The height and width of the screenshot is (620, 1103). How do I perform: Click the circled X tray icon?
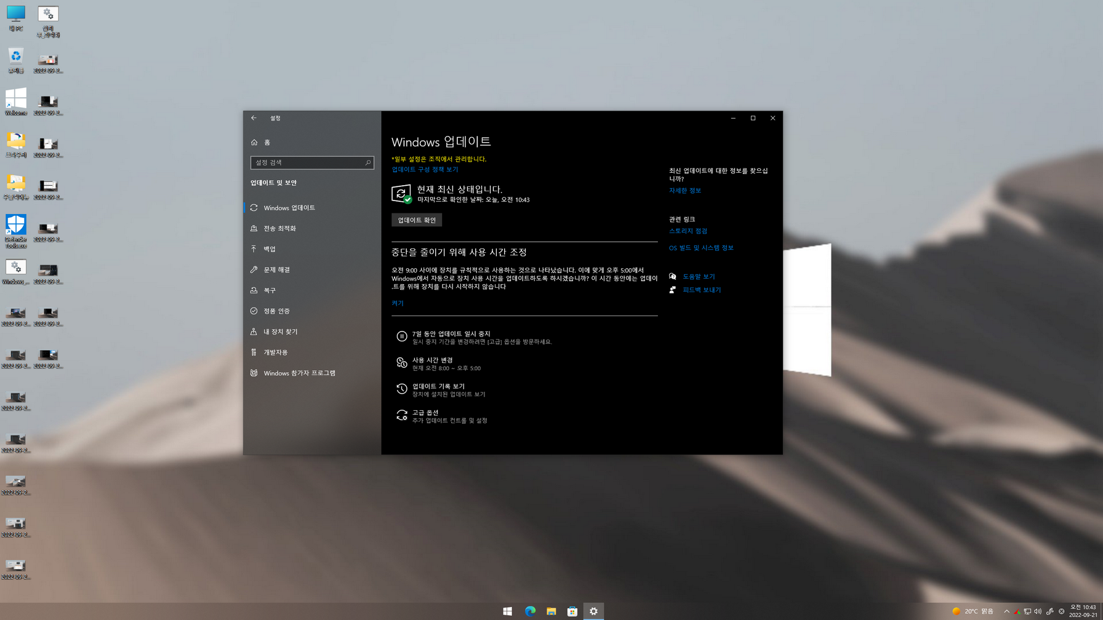pos(1061,611)
